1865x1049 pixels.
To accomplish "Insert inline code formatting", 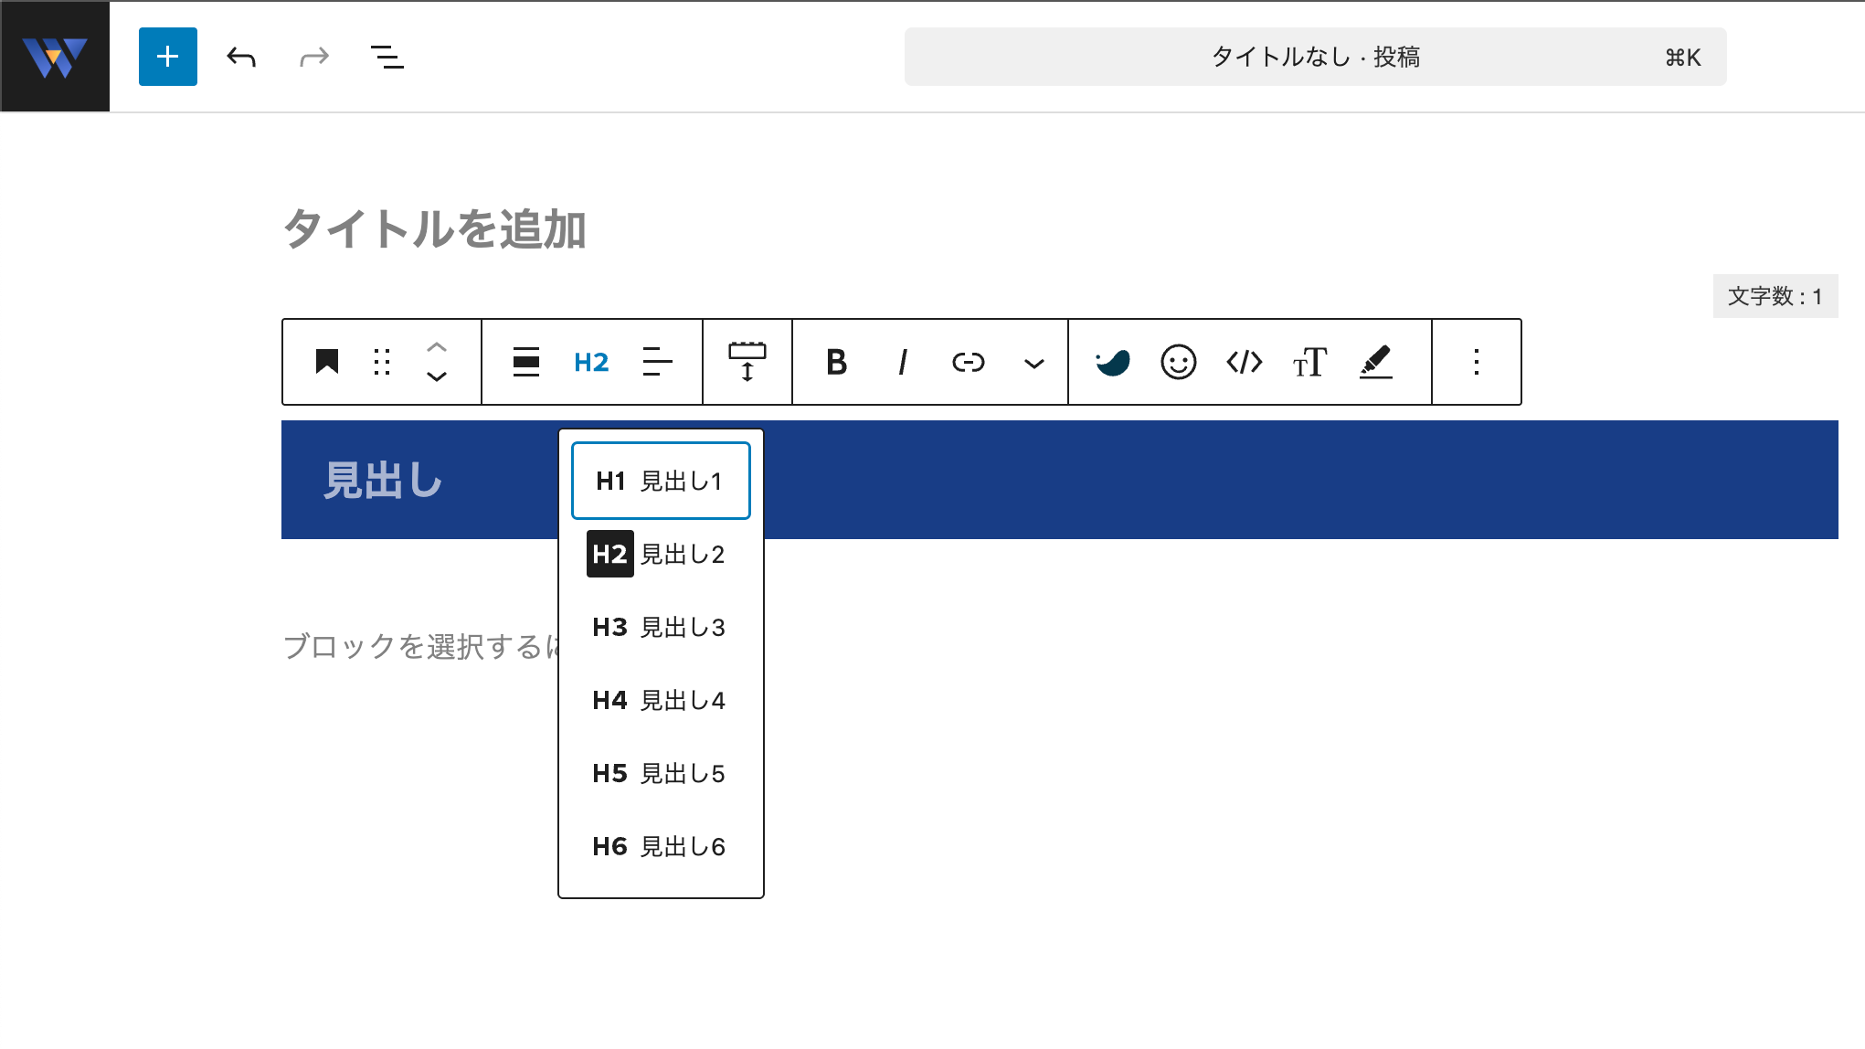I will [1244, 362].
